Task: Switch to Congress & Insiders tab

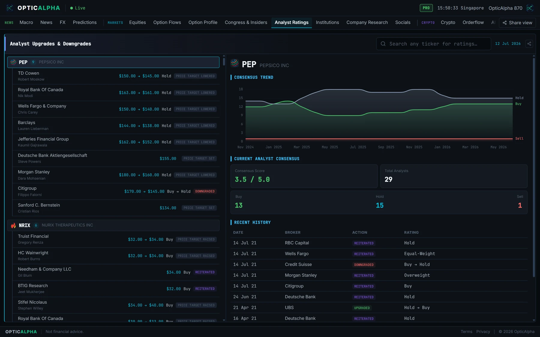Action: tap(246, 22)
